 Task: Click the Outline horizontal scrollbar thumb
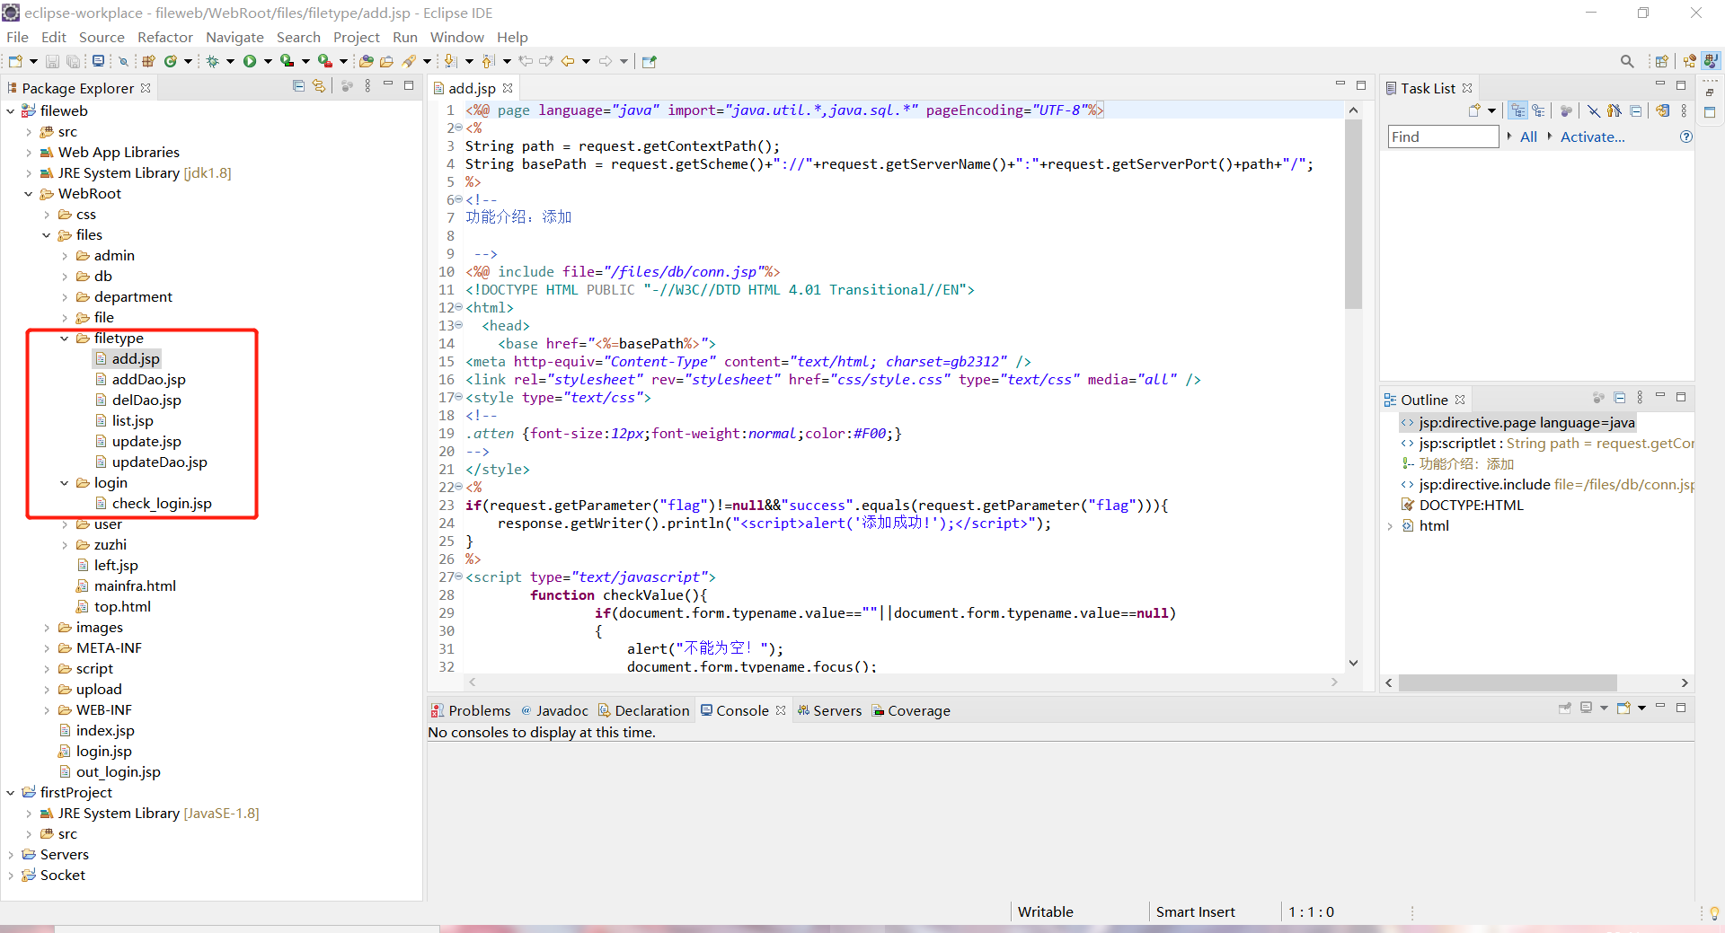[1508, 683]
